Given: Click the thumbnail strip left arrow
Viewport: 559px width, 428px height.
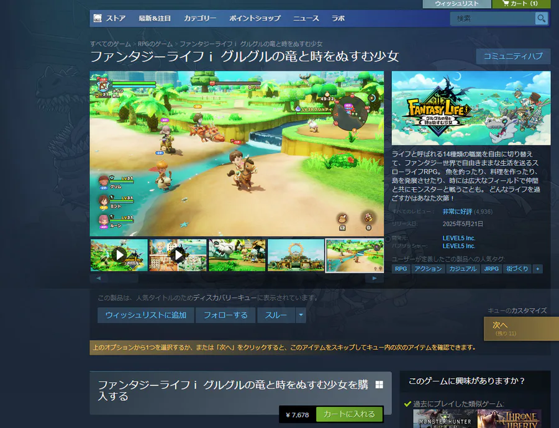Looking at the screenshot, I should click(98, 278).
